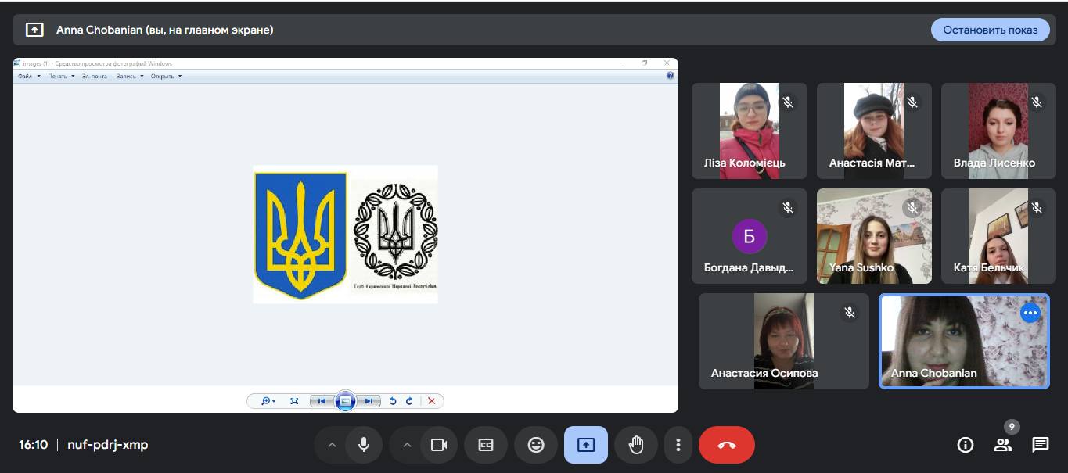Select Yana Sushko's video tile
Viewport: 1068px width, 473px height.
click(874, 235)
